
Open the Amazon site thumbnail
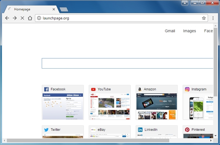coord(157,106)
